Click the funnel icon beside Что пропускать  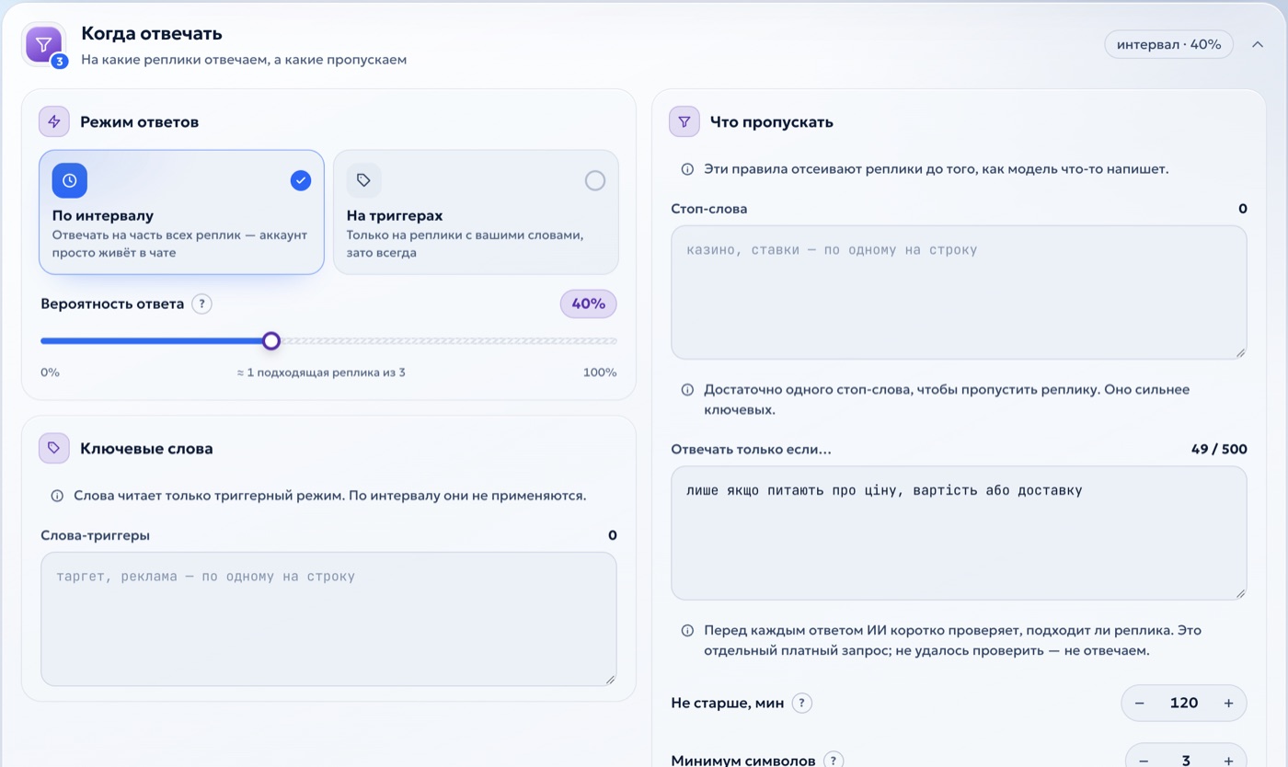tap(684, 121)
